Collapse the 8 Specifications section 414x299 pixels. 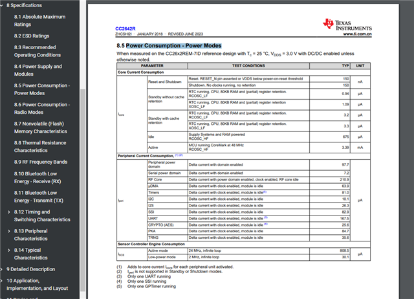2,5
